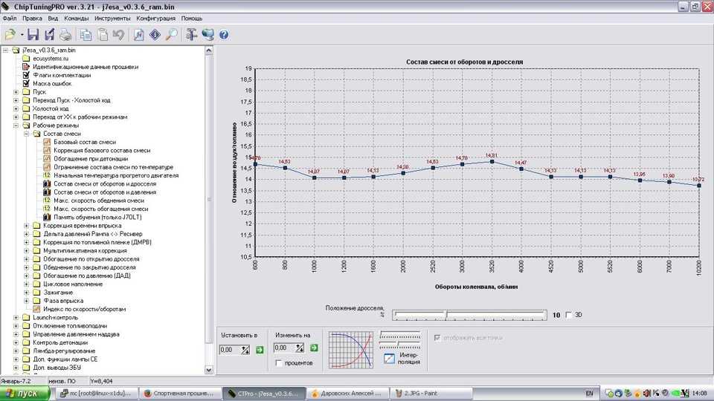This screenshot has height=401, width=714.
Task: Open Начальная температура прогретого двигателя item
Action: [x=116, y=175]
